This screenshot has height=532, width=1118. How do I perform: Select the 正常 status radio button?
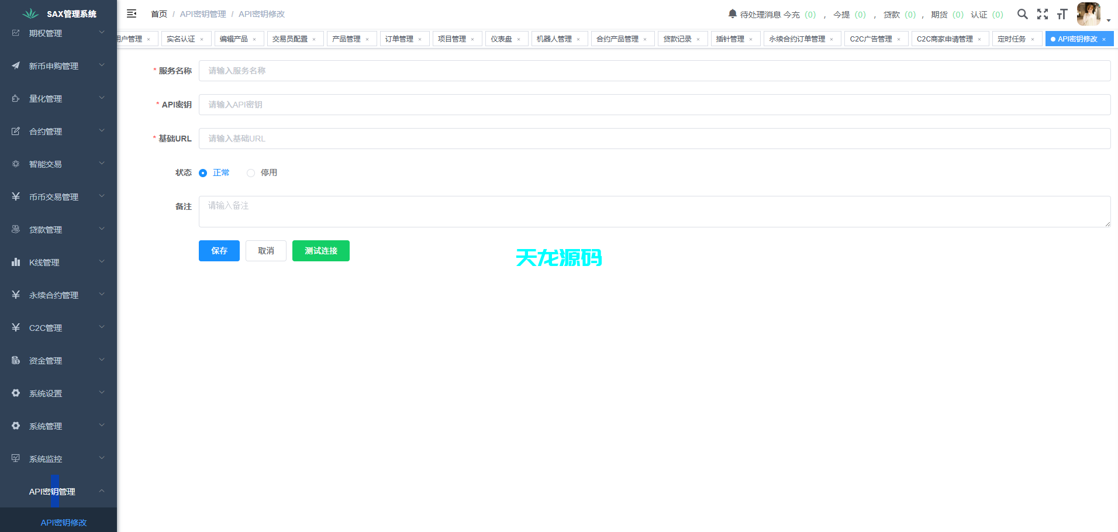tap(203, 173)
